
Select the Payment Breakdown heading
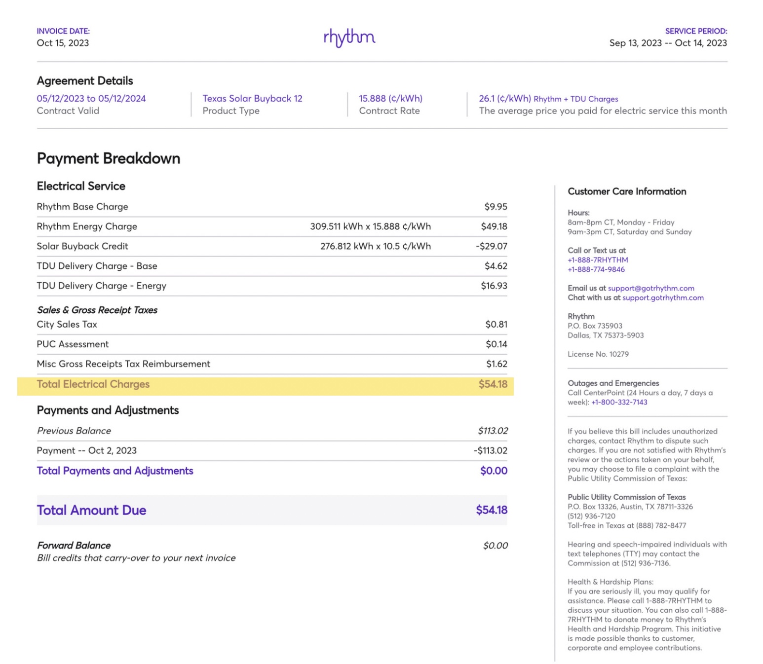point(109,158)
